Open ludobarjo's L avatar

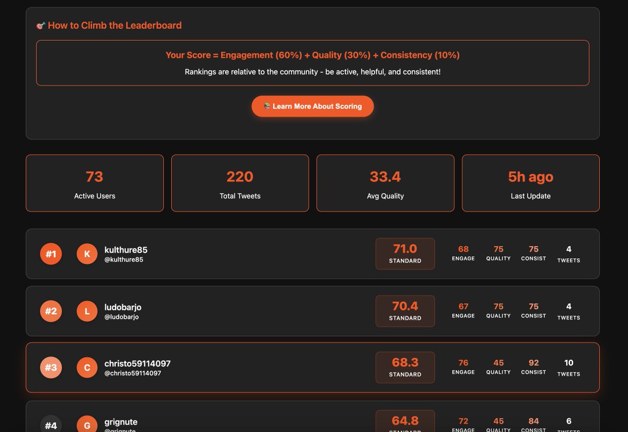(87, 311)
